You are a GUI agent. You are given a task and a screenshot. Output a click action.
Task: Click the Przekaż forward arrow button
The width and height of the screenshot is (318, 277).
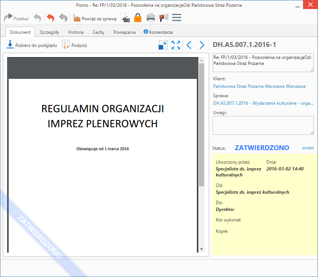click(16, 18)
